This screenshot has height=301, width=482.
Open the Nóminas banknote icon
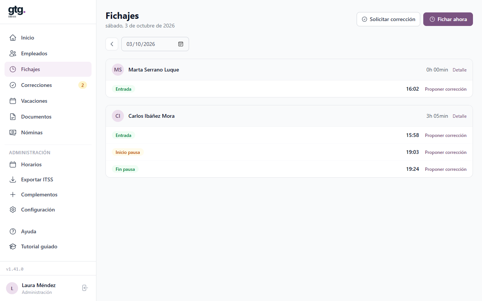13,132
